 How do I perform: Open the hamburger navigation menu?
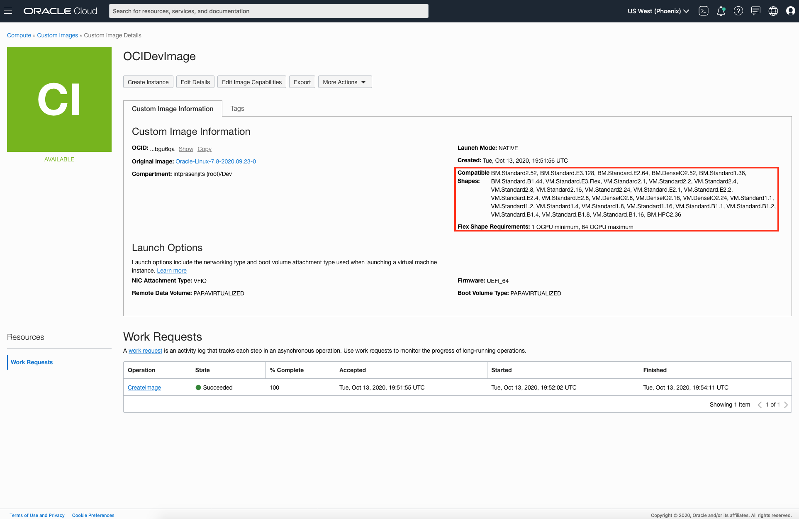(x=8, y=11)
